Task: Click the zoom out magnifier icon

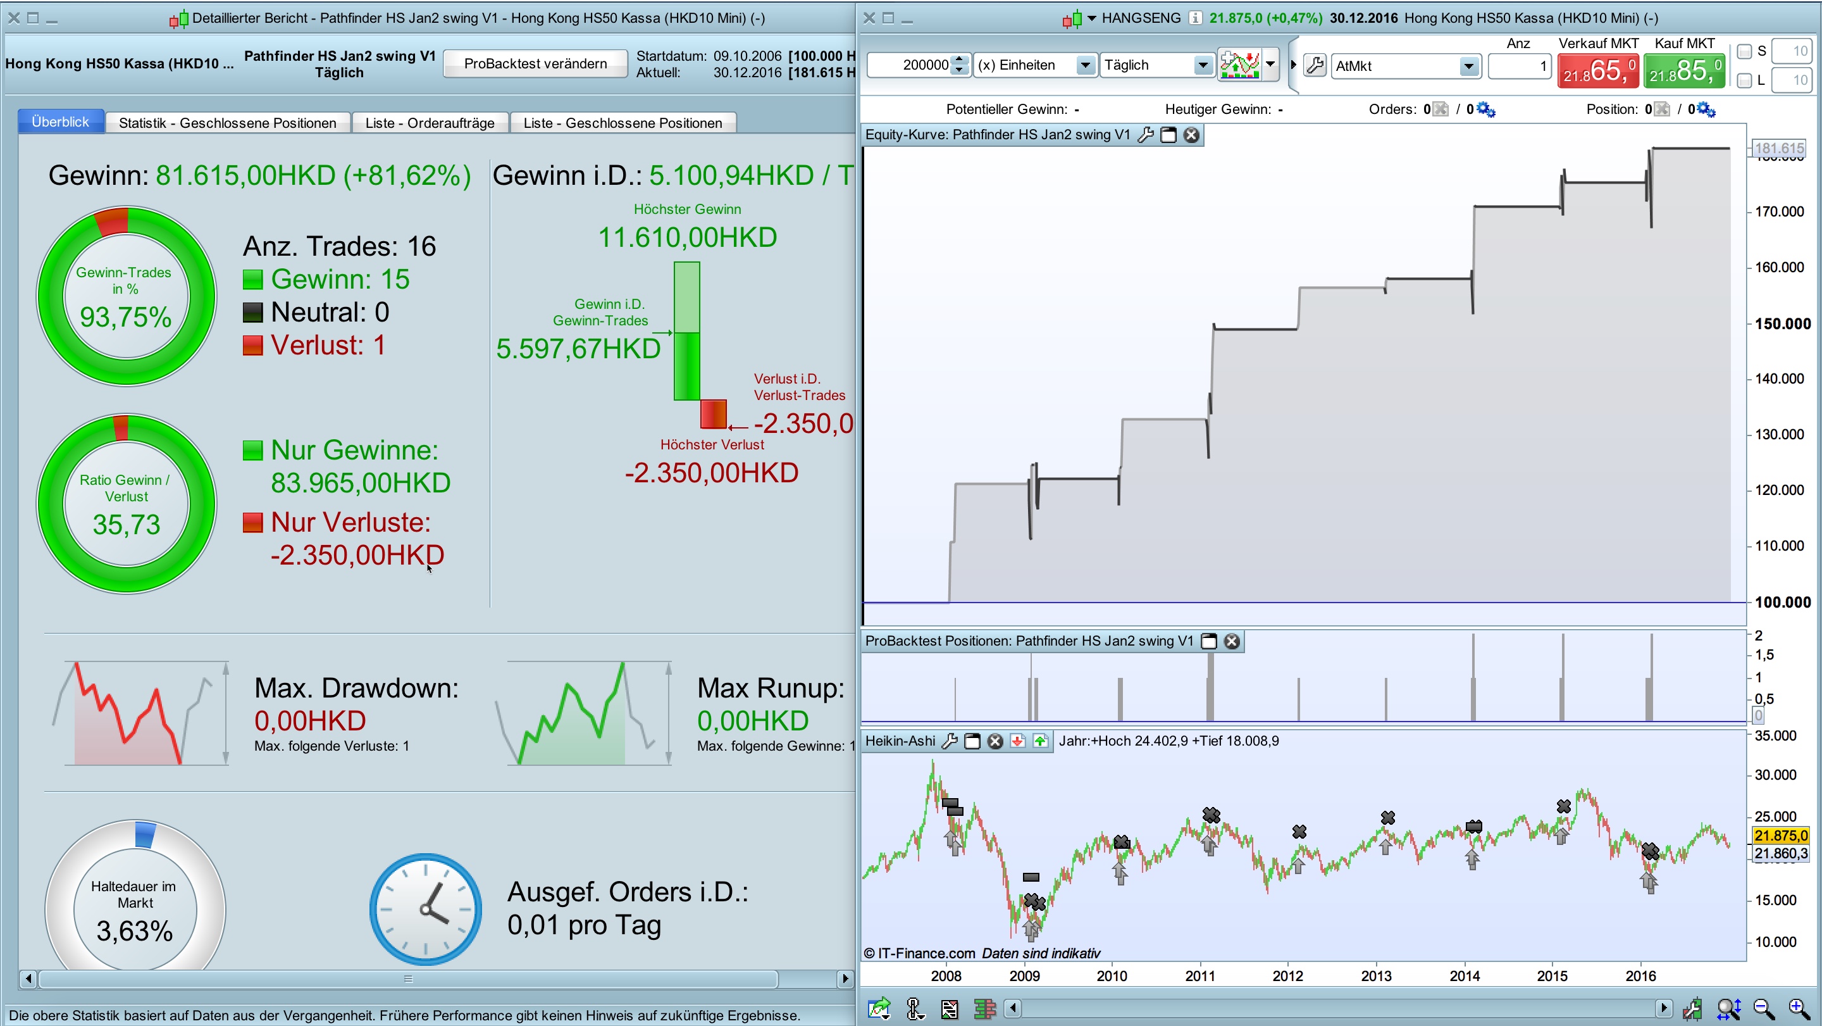Action: coord(1763,1008)
